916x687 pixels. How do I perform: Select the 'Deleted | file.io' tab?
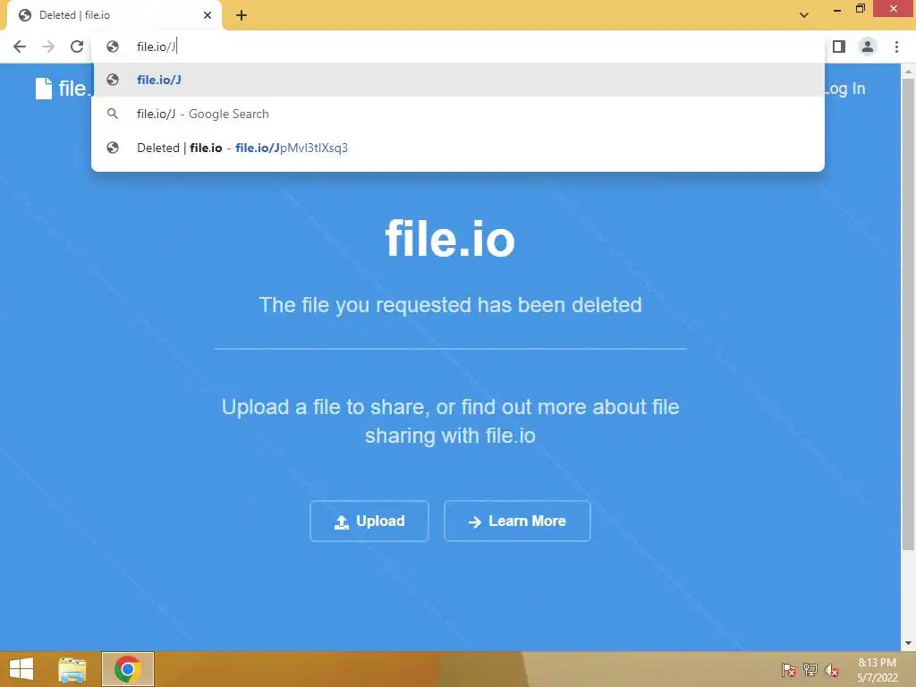point(114,15)
